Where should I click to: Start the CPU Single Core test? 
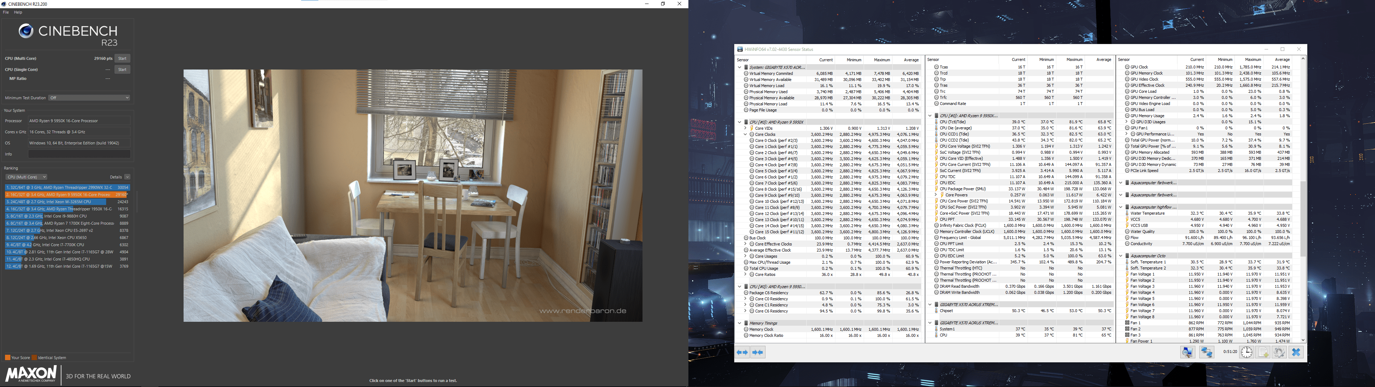pos(122,70)
